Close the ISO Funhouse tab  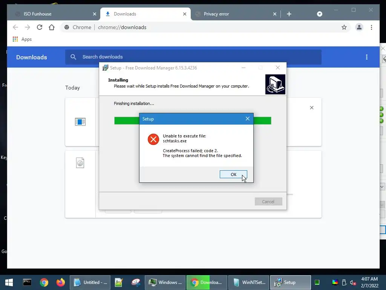click(x=94, y=14)
